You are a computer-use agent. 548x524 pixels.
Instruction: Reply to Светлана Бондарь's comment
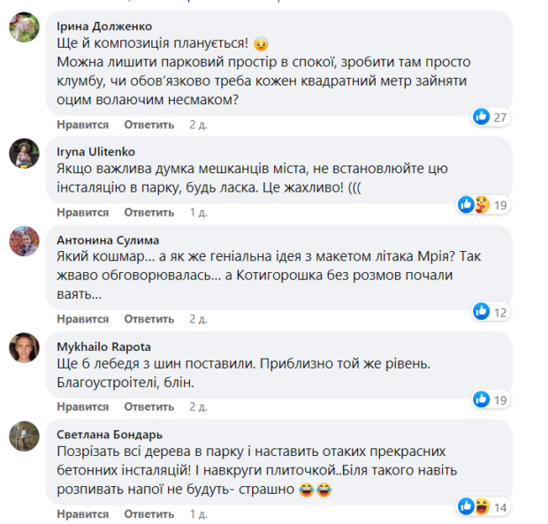[x=149, y=514]
